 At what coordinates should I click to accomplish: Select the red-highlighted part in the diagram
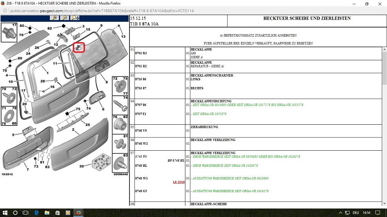pos(79,47)
